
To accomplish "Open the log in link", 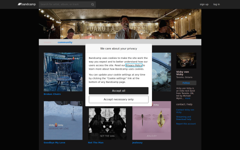I will (x=216, y=4).
